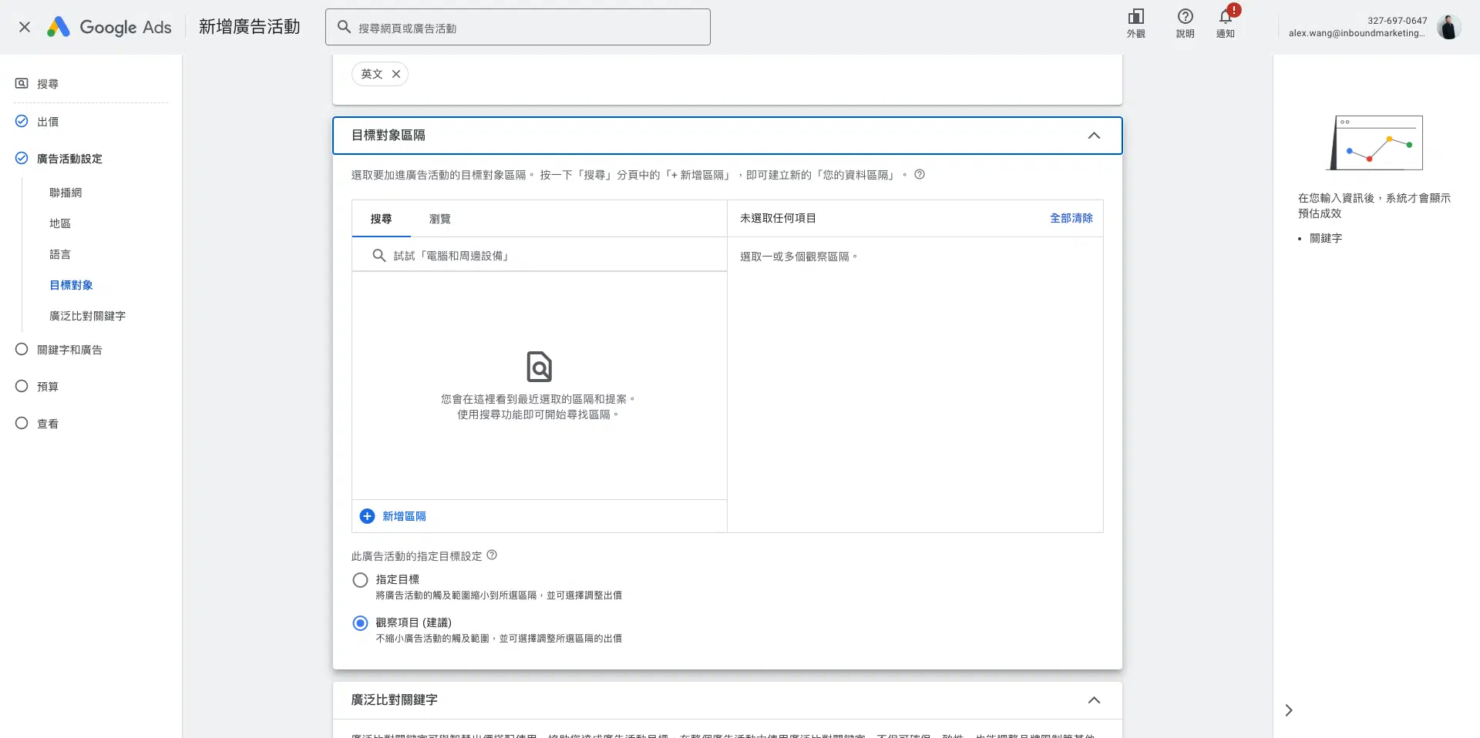Jump to 聯播網 settings in sidebar
This screenshot has width=1480, height=738.
pos(66,193)
